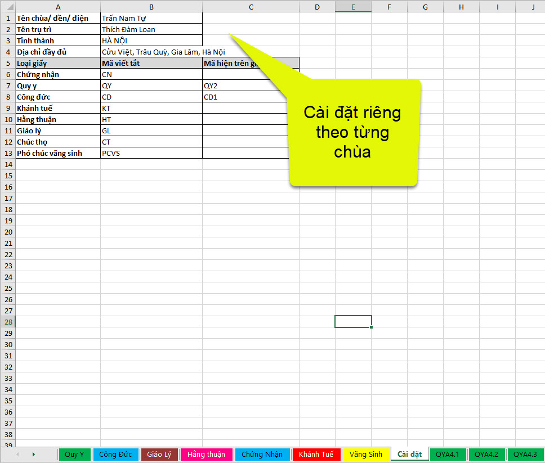Screen dimensions: 545x463
Task: Click the previous sheet navigation arrow
Action: click(x=19, y=455)
